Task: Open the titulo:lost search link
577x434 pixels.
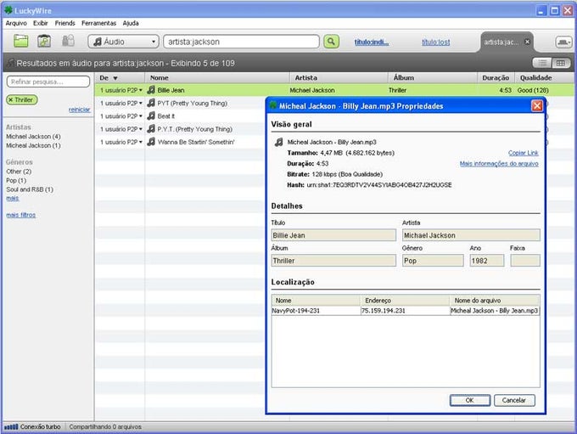Action: click(x=435, y=42)
